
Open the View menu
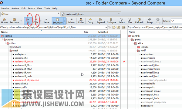pyautogui.click(x=39, y=8)
